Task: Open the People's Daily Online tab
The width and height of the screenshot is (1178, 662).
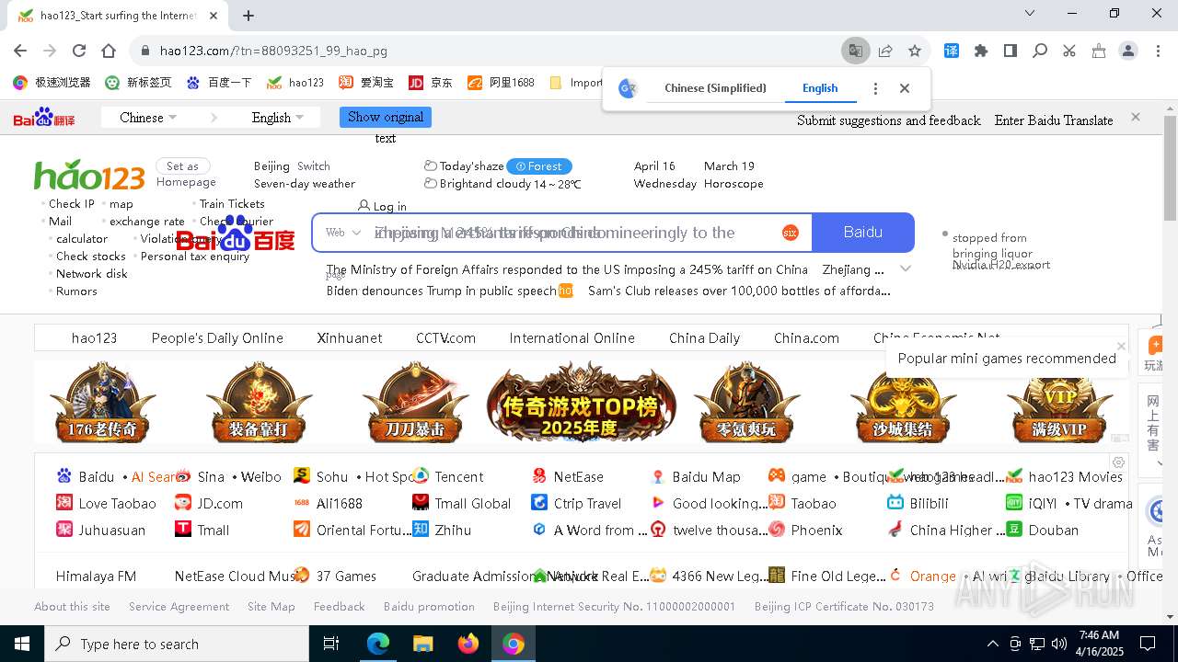Action: [x=217, y=338]
